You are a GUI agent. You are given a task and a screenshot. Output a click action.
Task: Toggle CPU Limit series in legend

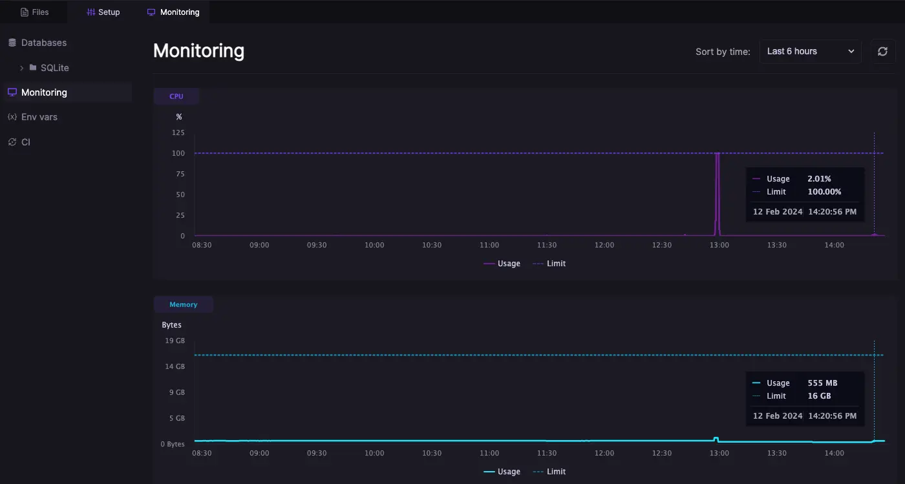[x=548, y=264]
